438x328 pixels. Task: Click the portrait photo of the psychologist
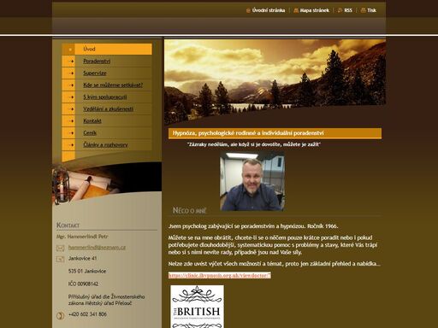click(x=252, y=181)
